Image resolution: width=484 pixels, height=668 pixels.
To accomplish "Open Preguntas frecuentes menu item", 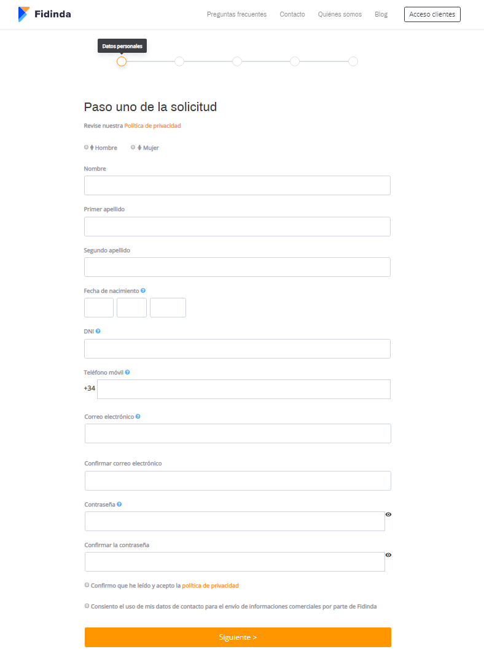I will pos(237,15).
